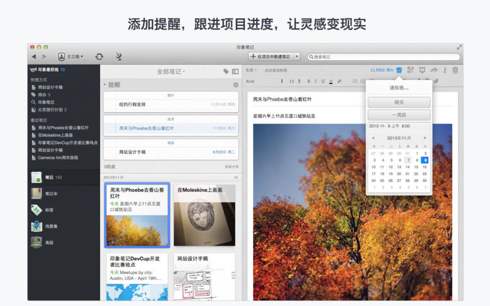Click the 一周后 reminder button
490x306 pixels.
(x=399, y=115)
